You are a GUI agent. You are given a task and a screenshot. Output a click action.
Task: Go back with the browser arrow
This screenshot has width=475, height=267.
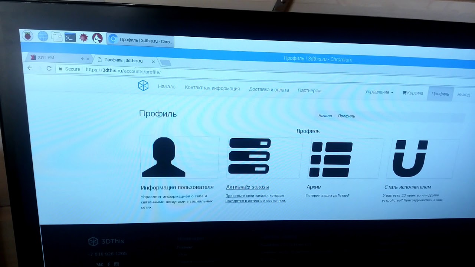(30, 68)
